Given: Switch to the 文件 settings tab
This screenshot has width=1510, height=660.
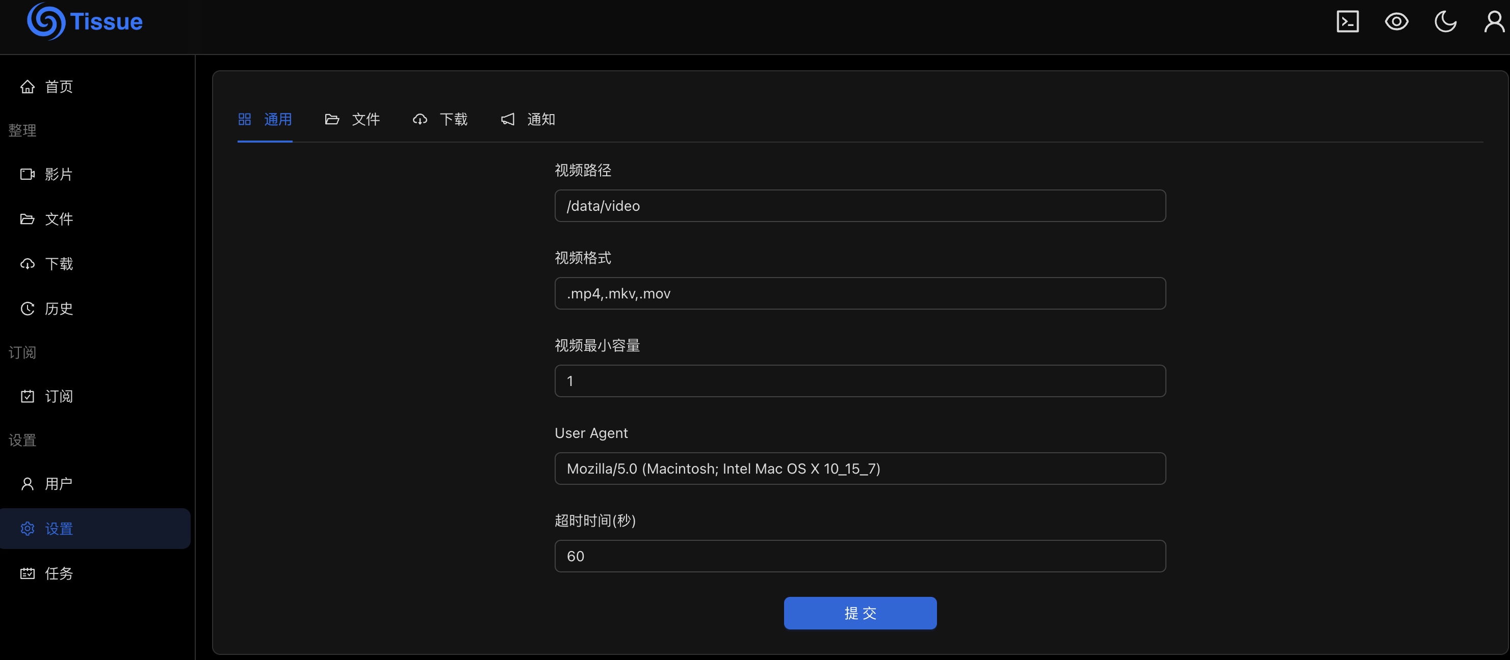Looking at the screenshot, I should 352,120.
